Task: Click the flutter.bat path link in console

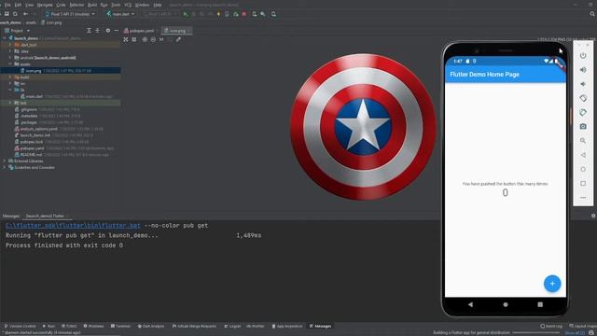Action: click(x=73, y=226)
